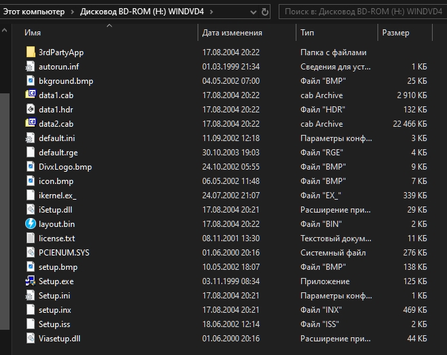Click the date 30.10.2003 19:03

(x=231, y=152)
